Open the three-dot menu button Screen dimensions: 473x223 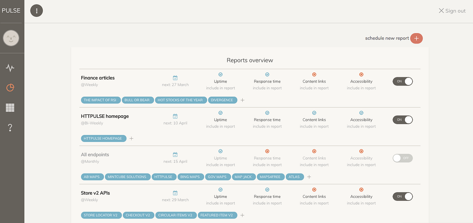click(37, 11)
